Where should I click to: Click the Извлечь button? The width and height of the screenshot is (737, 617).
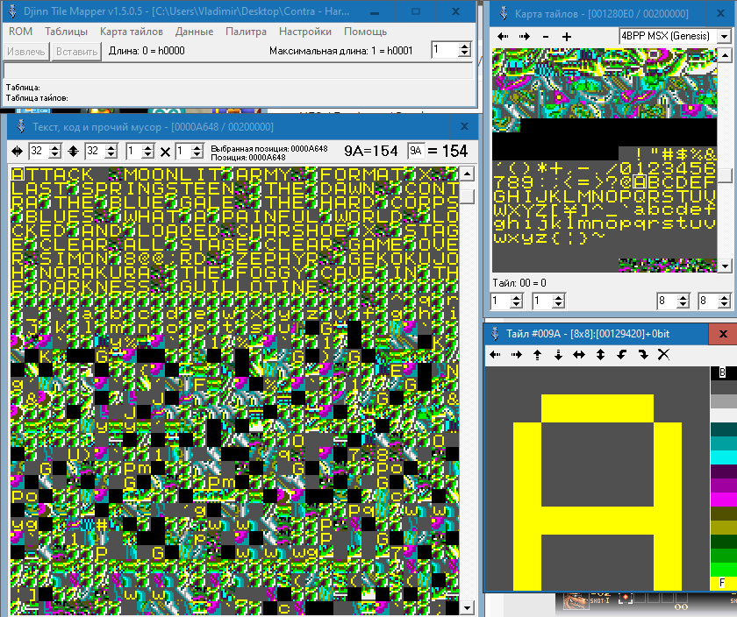(25, 51)
